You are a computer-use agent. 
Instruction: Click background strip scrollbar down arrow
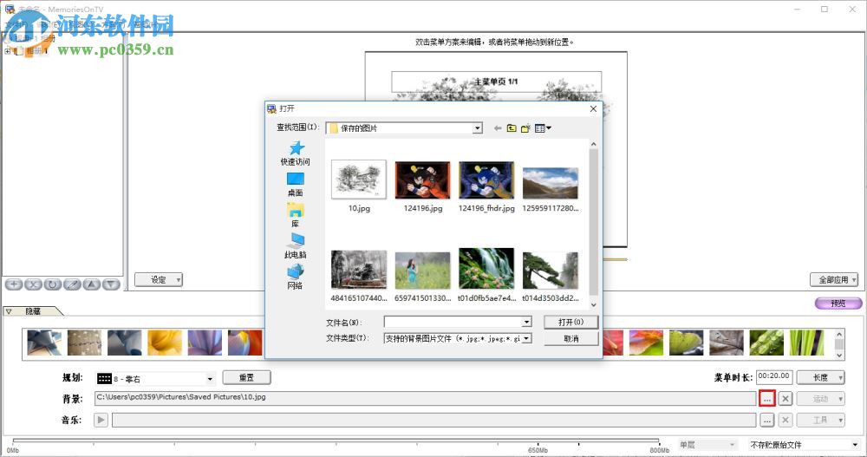point(839,355)
